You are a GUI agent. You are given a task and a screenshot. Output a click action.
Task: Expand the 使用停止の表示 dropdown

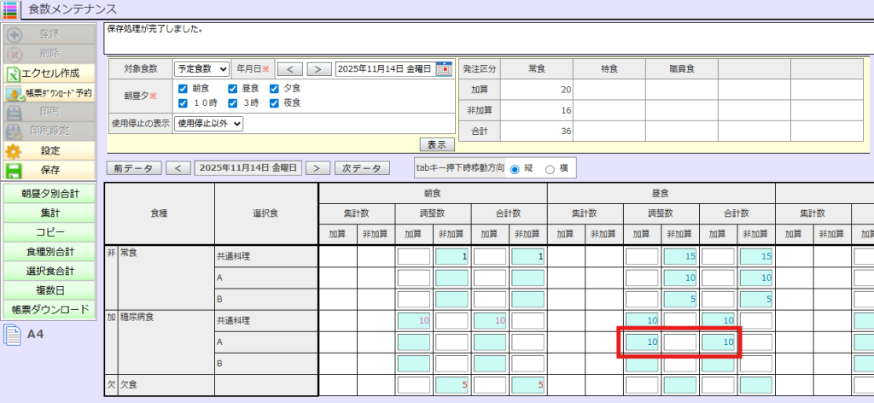pyautogui.click(x=208, y=123)
